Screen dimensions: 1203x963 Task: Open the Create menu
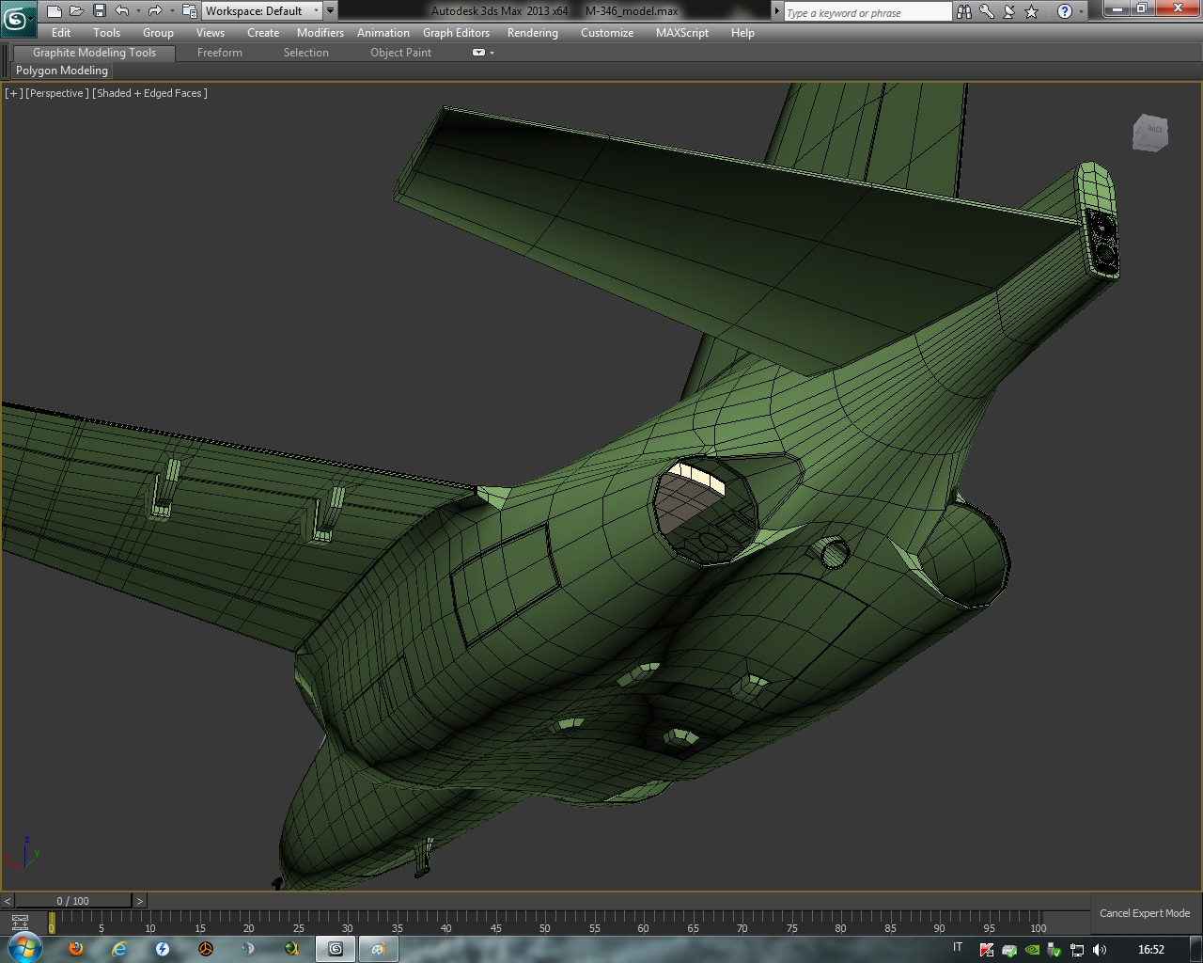(x=263, y=33)
